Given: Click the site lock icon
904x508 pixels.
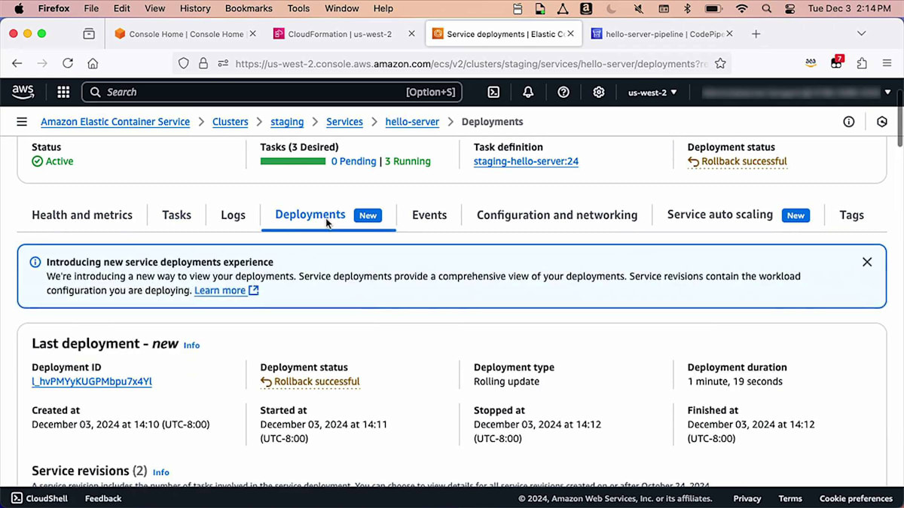Looking at the screenshot, I should (x=203, y=64).
